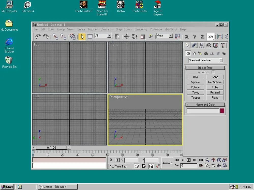The width and height of the screenshot is (254, 190).
Task: Select the Systems gears category icon
Action: click(224, 54)
